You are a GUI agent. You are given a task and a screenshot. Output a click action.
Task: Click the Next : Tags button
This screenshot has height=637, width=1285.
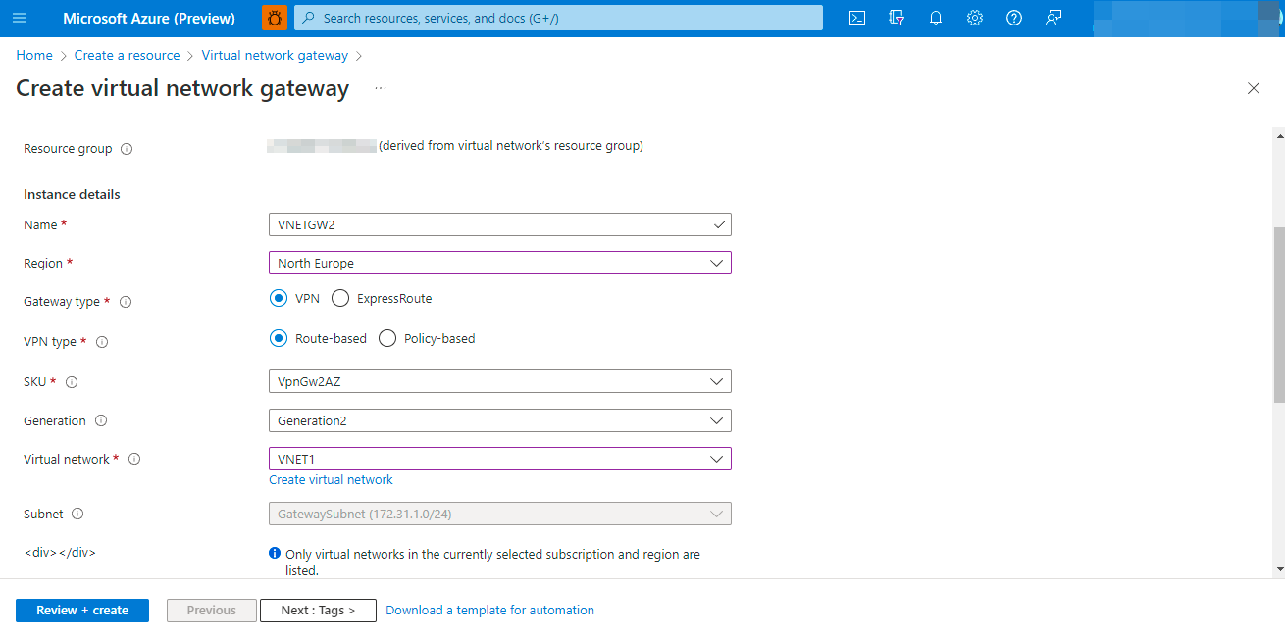[318, 610]
